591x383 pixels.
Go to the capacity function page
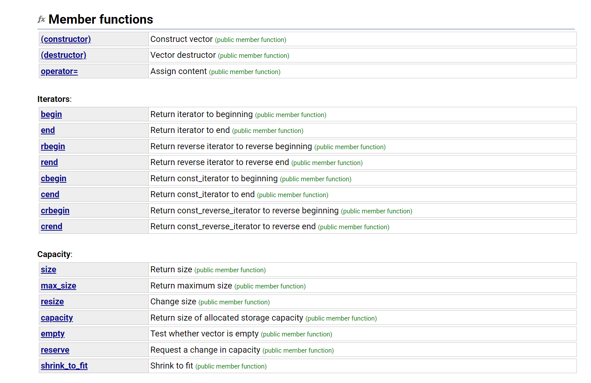57,318
